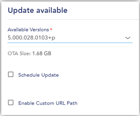
Task: Click the word Update in Schedule Update
Action: 50,75
